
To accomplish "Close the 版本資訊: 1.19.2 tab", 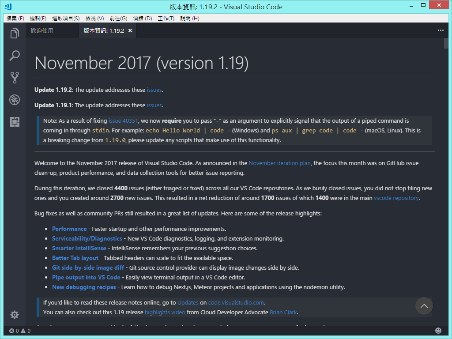I will click(130, 30).
